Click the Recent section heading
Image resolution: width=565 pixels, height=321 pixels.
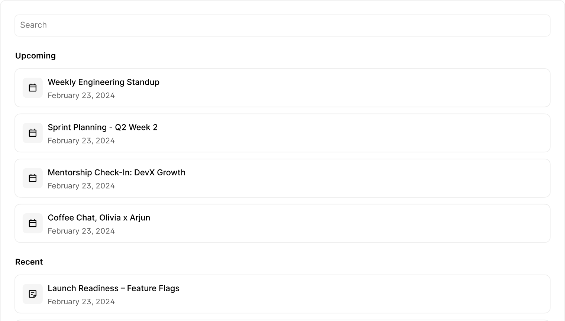click(29, 262)
